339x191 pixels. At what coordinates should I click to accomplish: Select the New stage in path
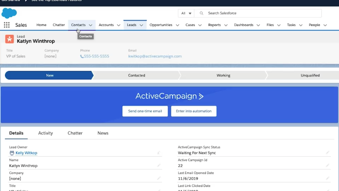coord(50,76)
